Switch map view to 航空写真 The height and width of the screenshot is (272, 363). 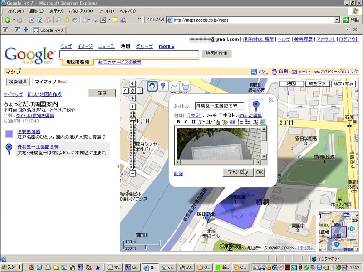click(317, 83)
